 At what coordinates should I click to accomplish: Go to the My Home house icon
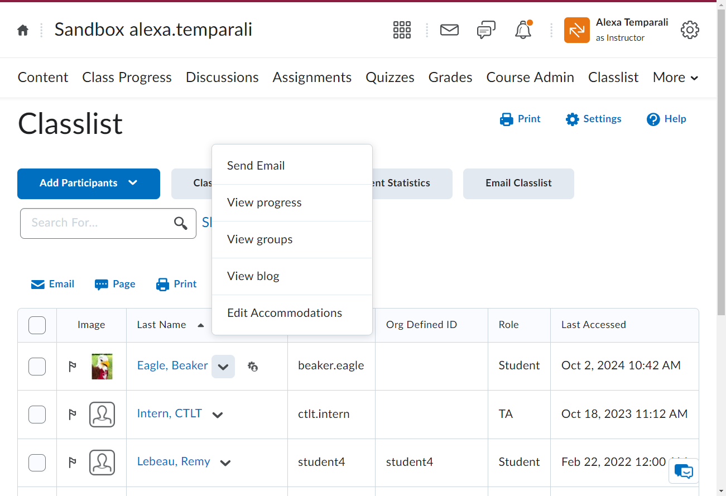pyautogui.click(x=23, y=30)
